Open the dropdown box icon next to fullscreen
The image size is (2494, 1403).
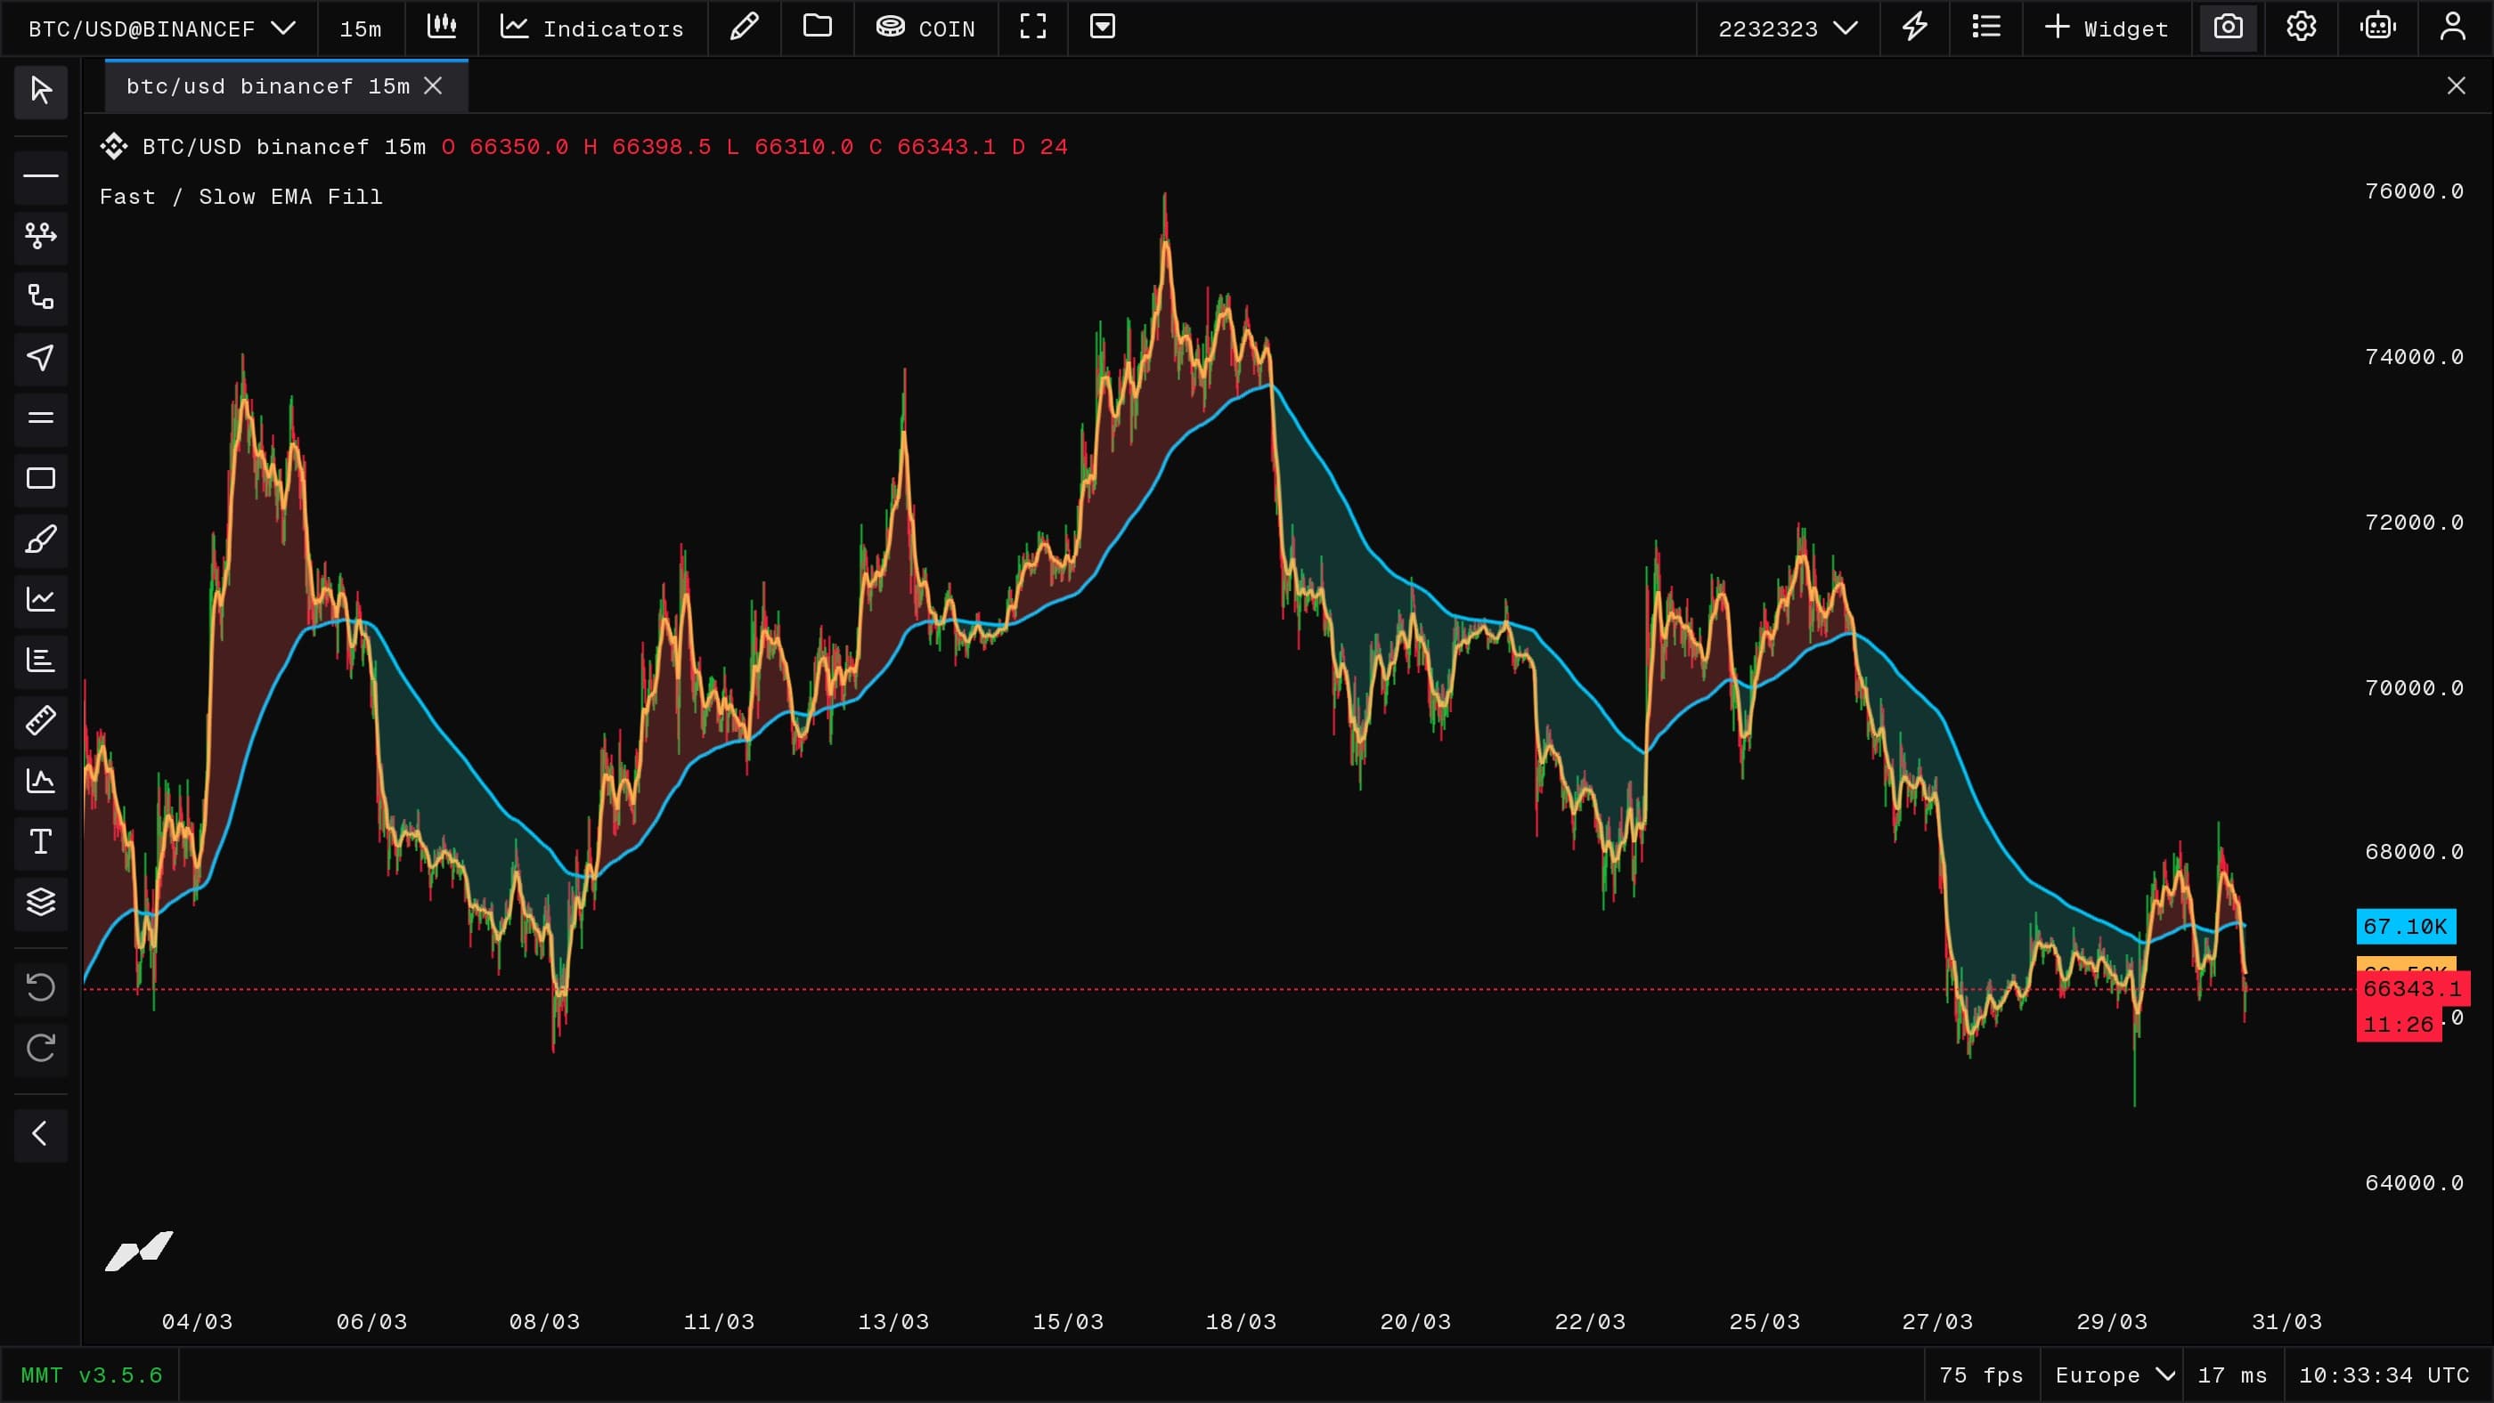(1103, 27)
